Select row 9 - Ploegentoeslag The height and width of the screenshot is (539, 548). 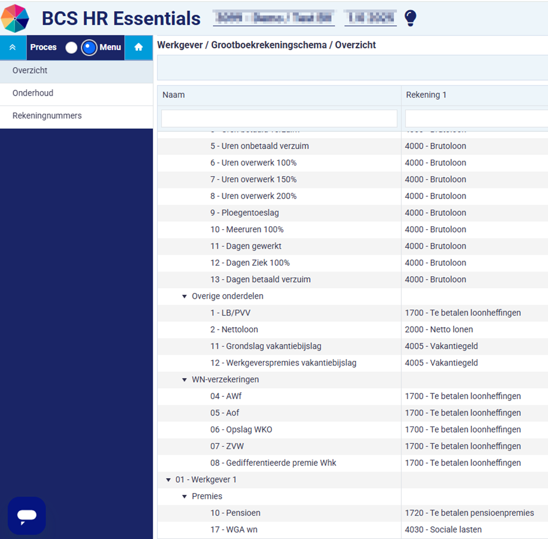click(x=353, y=213)
